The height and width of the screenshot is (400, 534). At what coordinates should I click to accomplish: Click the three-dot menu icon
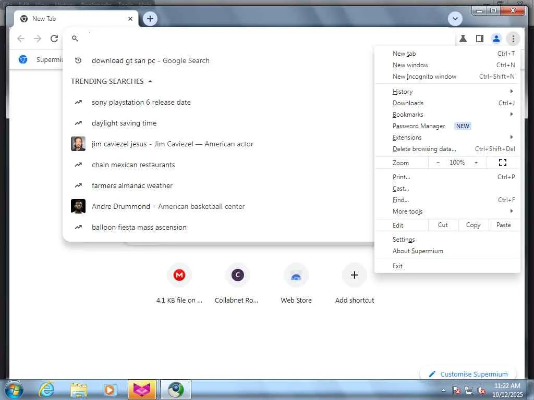(x=513, y=39)
